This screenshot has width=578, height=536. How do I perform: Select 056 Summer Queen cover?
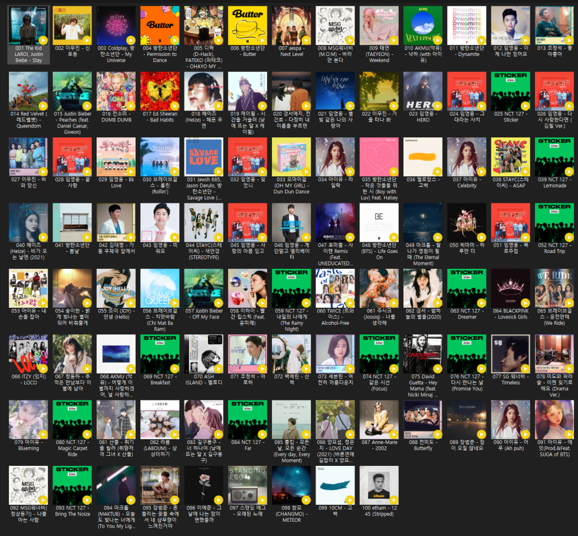160,288
